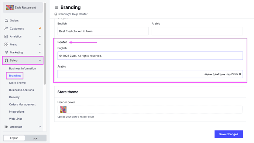Click the hamburger menu icon beside Branding
Screen dimensions: 254x143
pyautogui.click(x=56, y=7)
